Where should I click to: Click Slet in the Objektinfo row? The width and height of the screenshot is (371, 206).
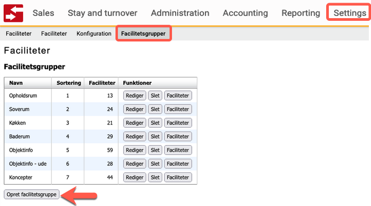155,150
